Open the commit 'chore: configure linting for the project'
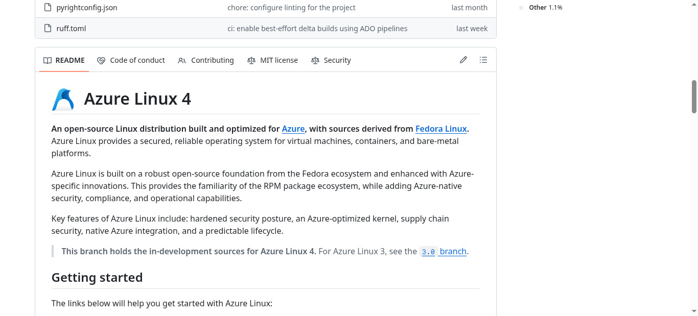Image resolution: width=698 pixels, height=316 pixels. (291, 8)
